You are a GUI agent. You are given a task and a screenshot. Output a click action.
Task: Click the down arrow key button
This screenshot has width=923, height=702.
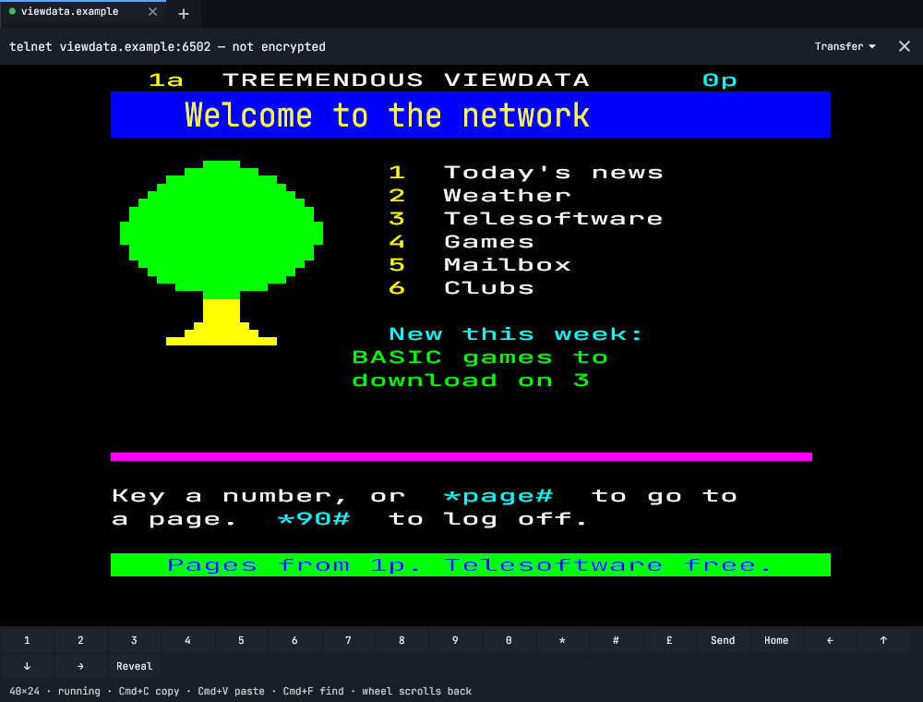[x=27, y=666]
